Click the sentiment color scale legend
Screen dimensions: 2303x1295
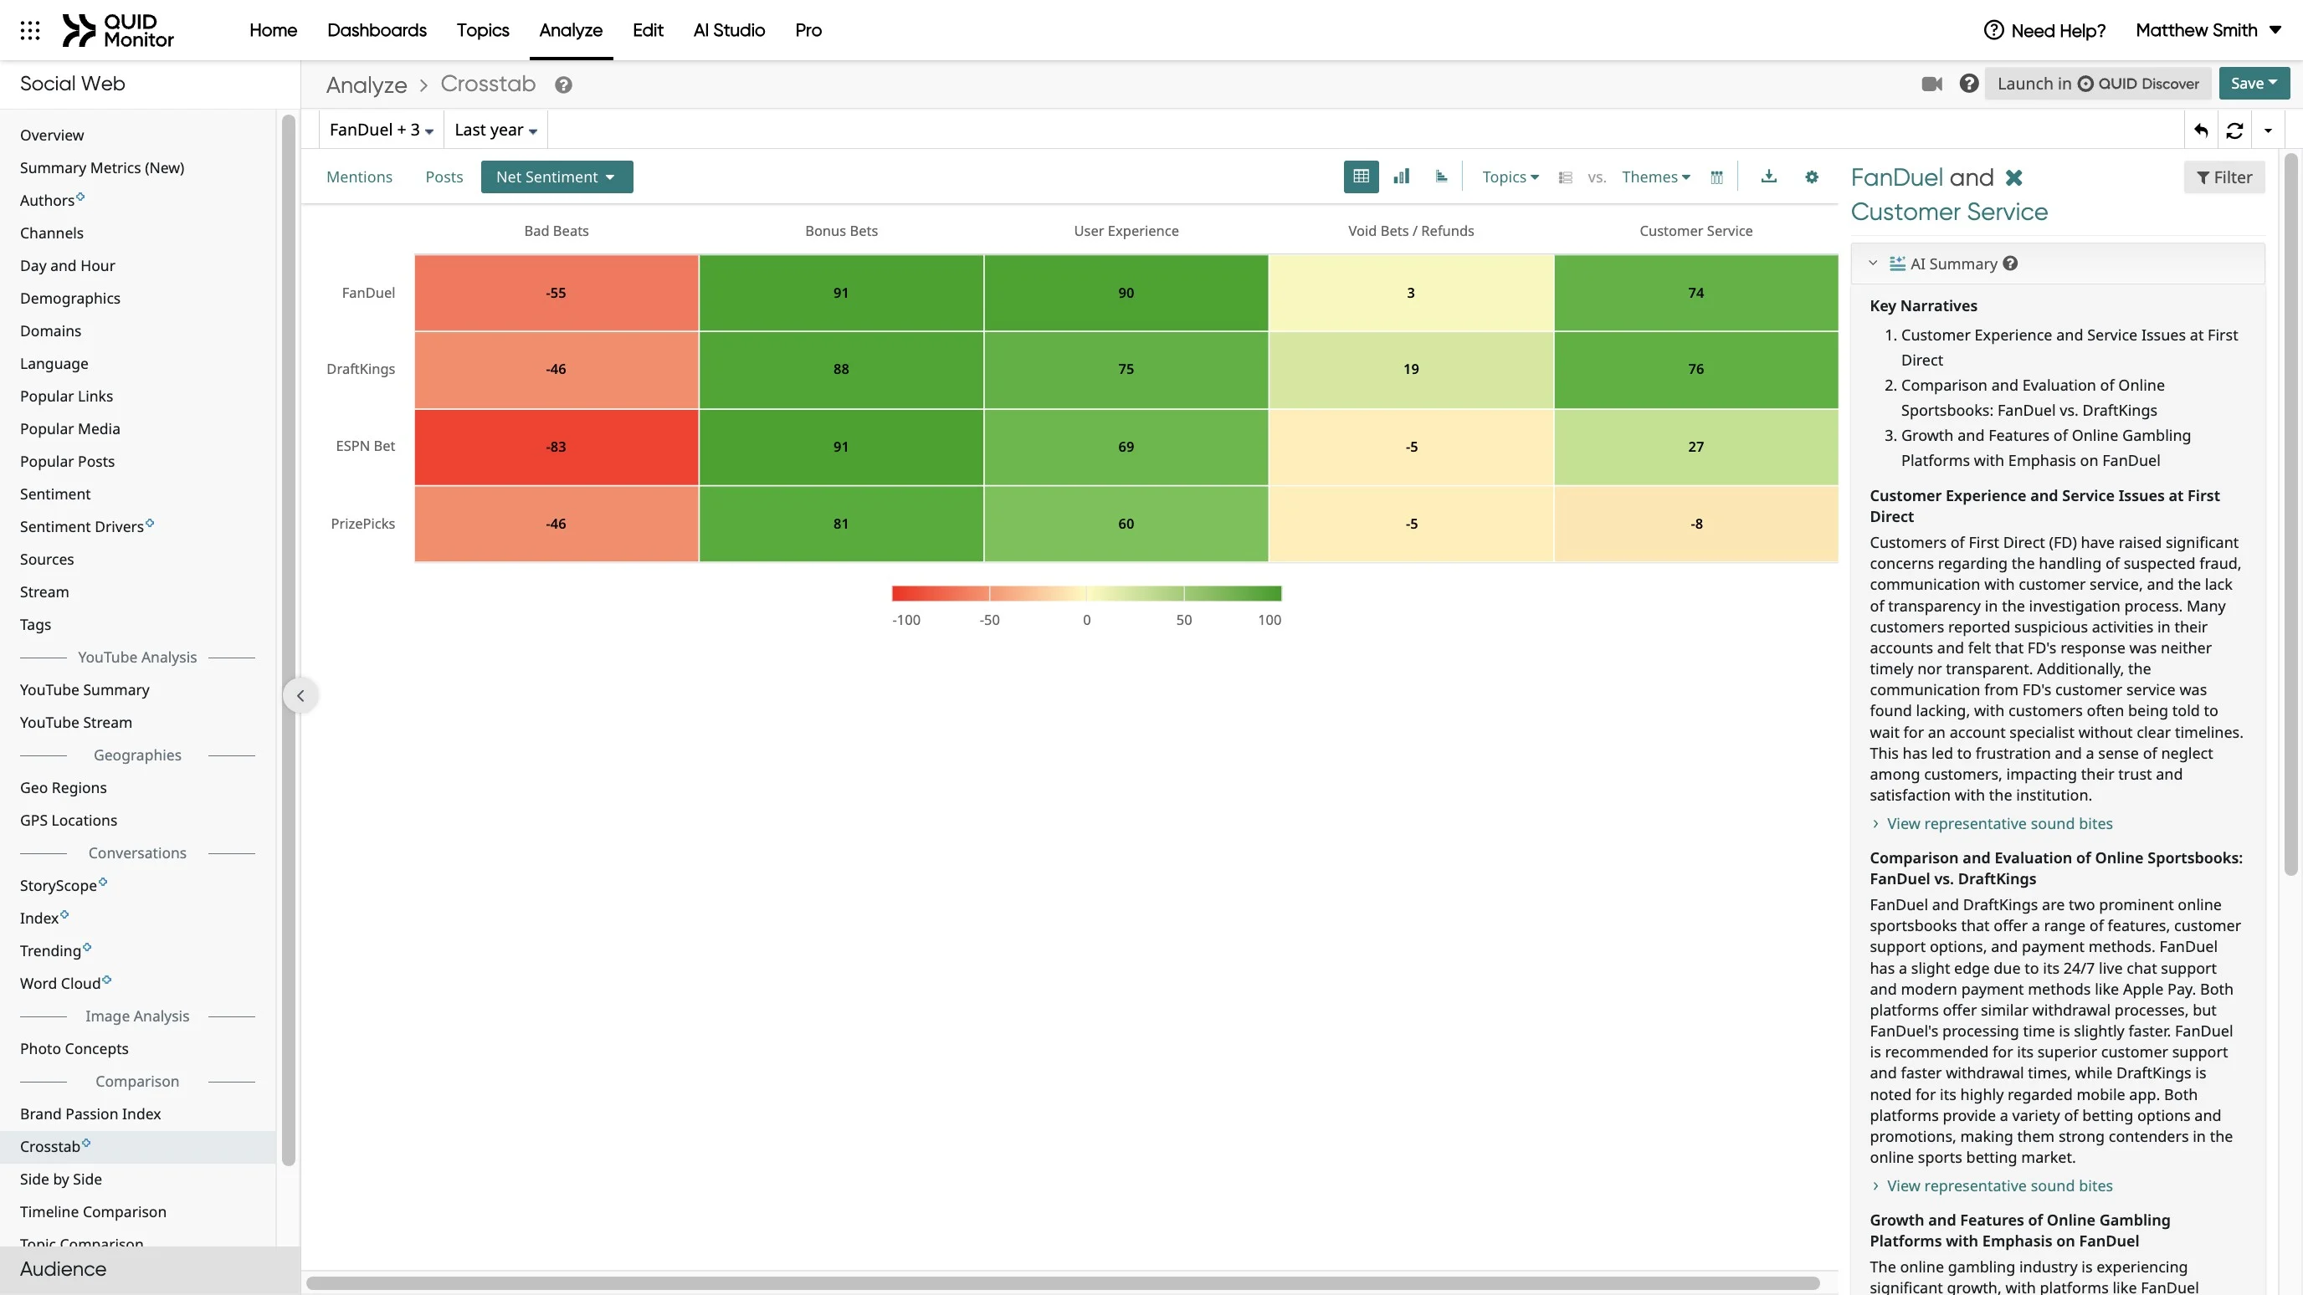coord(1086,593)
